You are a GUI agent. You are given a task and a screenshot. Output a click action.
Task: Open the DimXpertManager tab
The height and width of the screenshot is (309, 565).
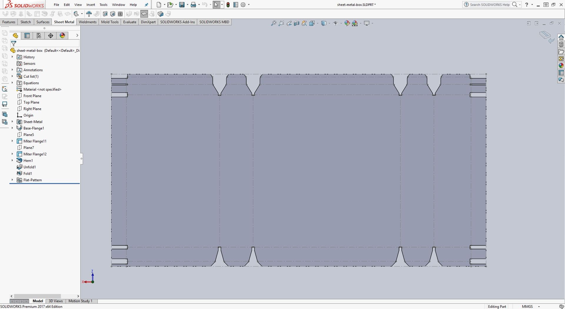coord(51,36)
